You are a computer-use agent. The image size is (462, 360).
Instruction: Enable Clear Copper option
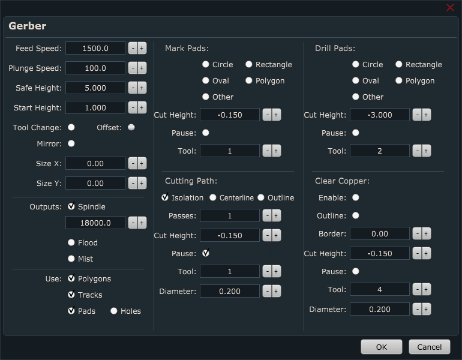[x=356, y=197]
